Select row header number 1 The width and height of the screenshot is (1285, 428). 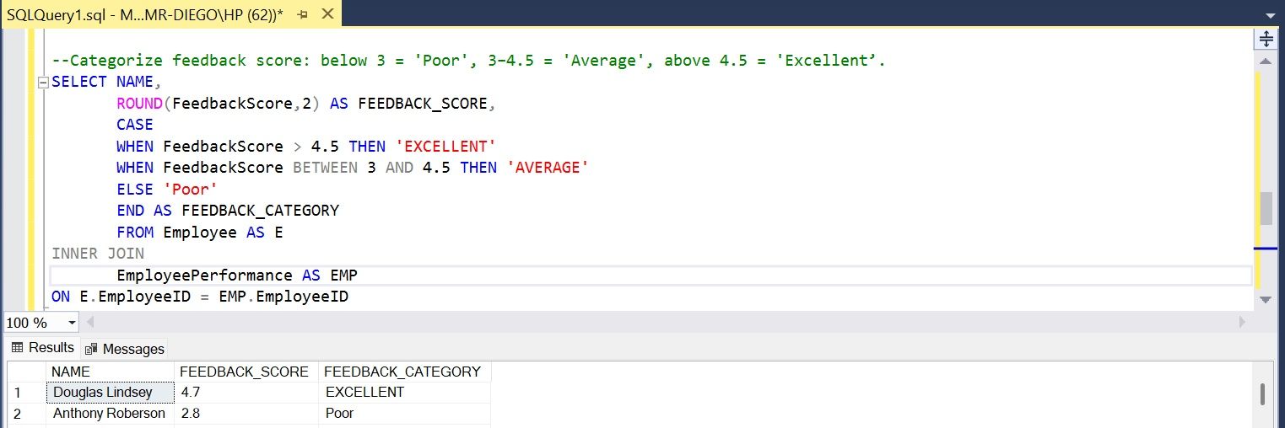(26, 393)
